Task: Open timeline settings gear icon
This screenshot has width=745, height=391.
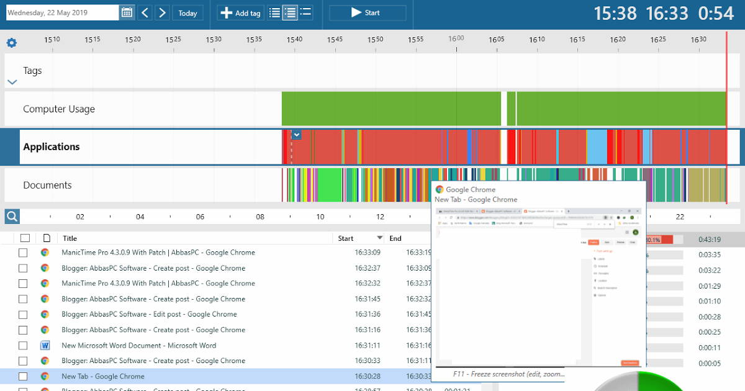Action: coord(11,43)
